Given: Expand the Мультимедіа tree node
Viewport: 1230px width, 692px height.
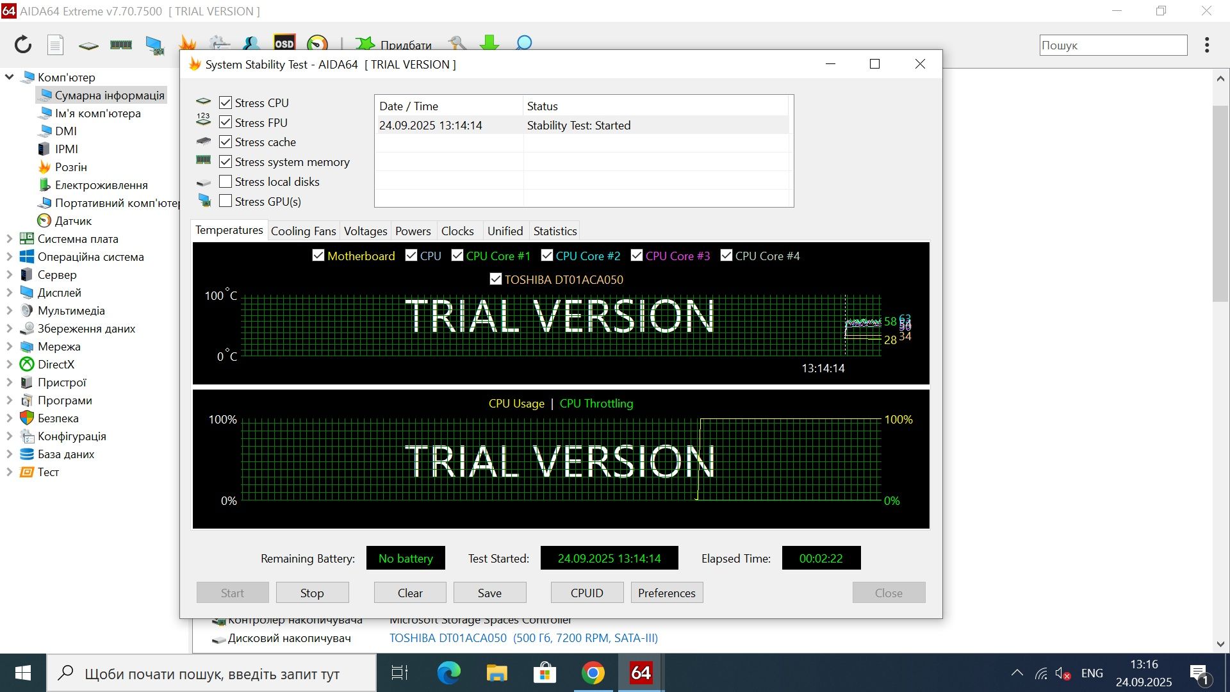Looking at the screenshot, I should coord(10,311).
